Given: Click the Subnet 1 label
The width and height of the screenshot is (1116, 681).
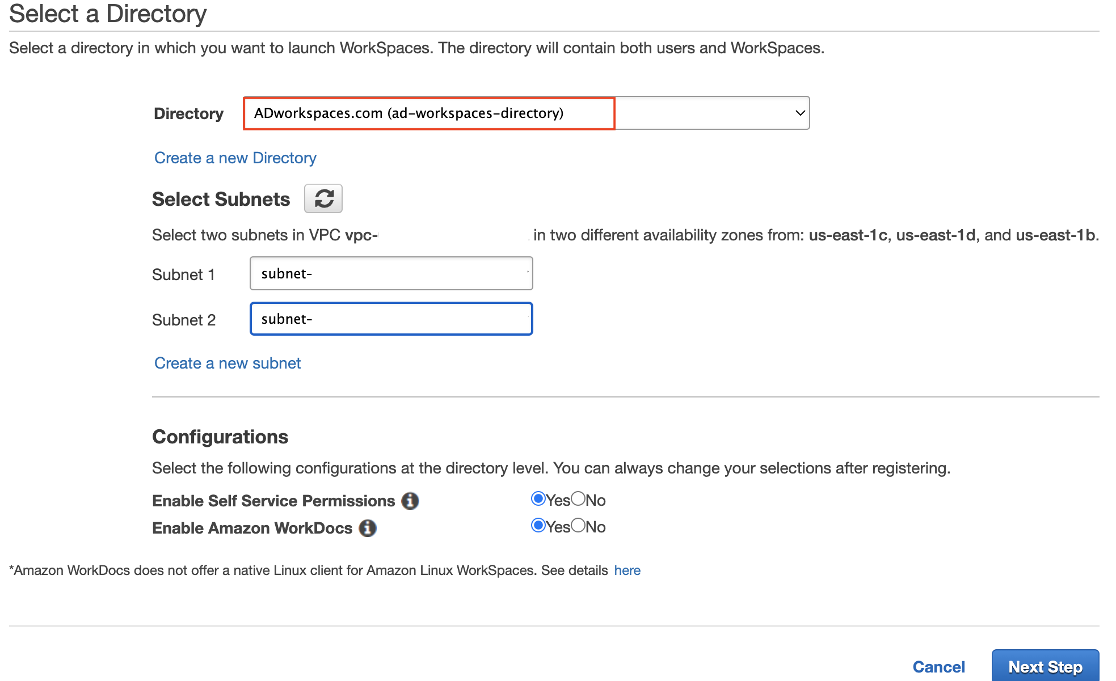Looking at the screenshot, I should point(184,274).
